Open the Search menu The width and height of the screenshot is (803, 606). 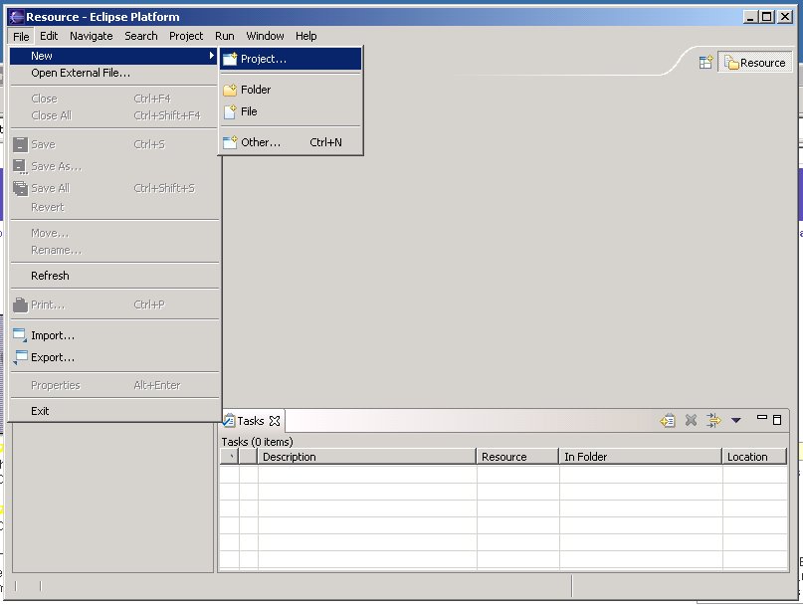click(141, 36)
